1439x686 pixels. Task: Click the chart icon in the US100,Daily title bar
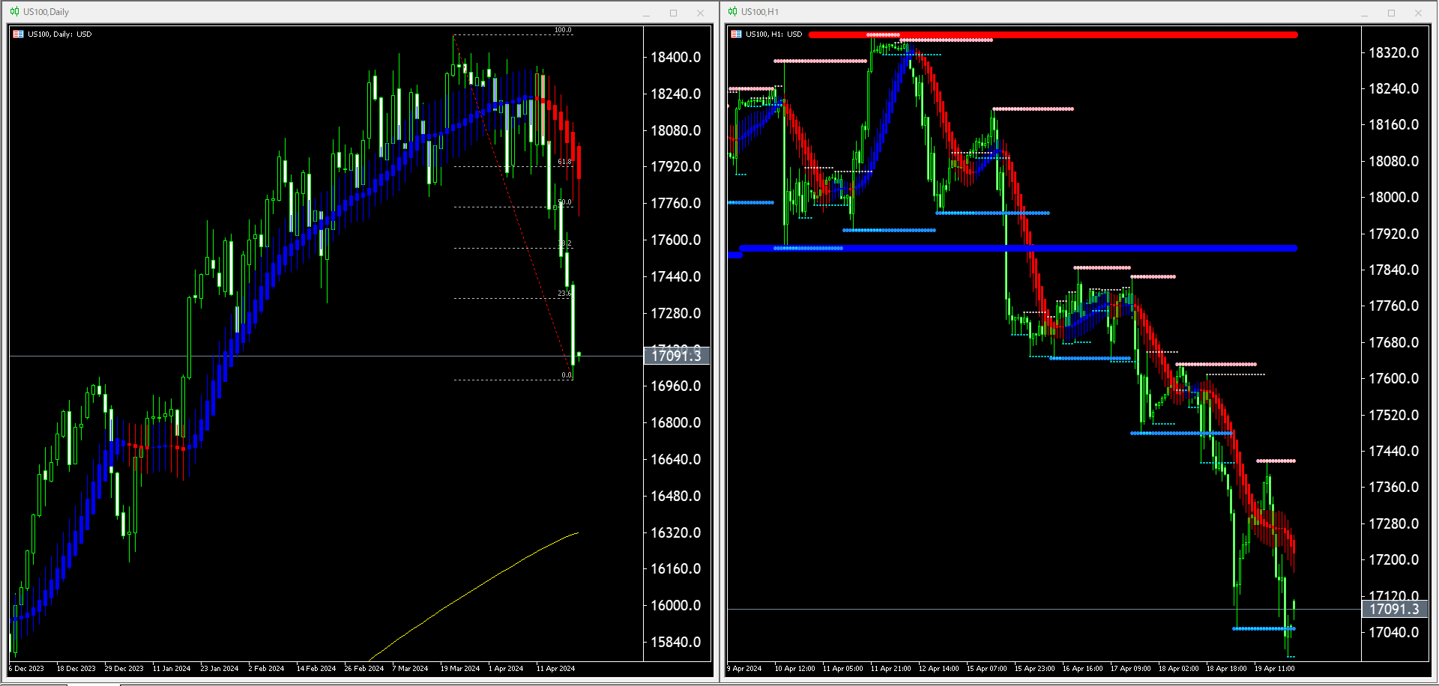[15, 12]
